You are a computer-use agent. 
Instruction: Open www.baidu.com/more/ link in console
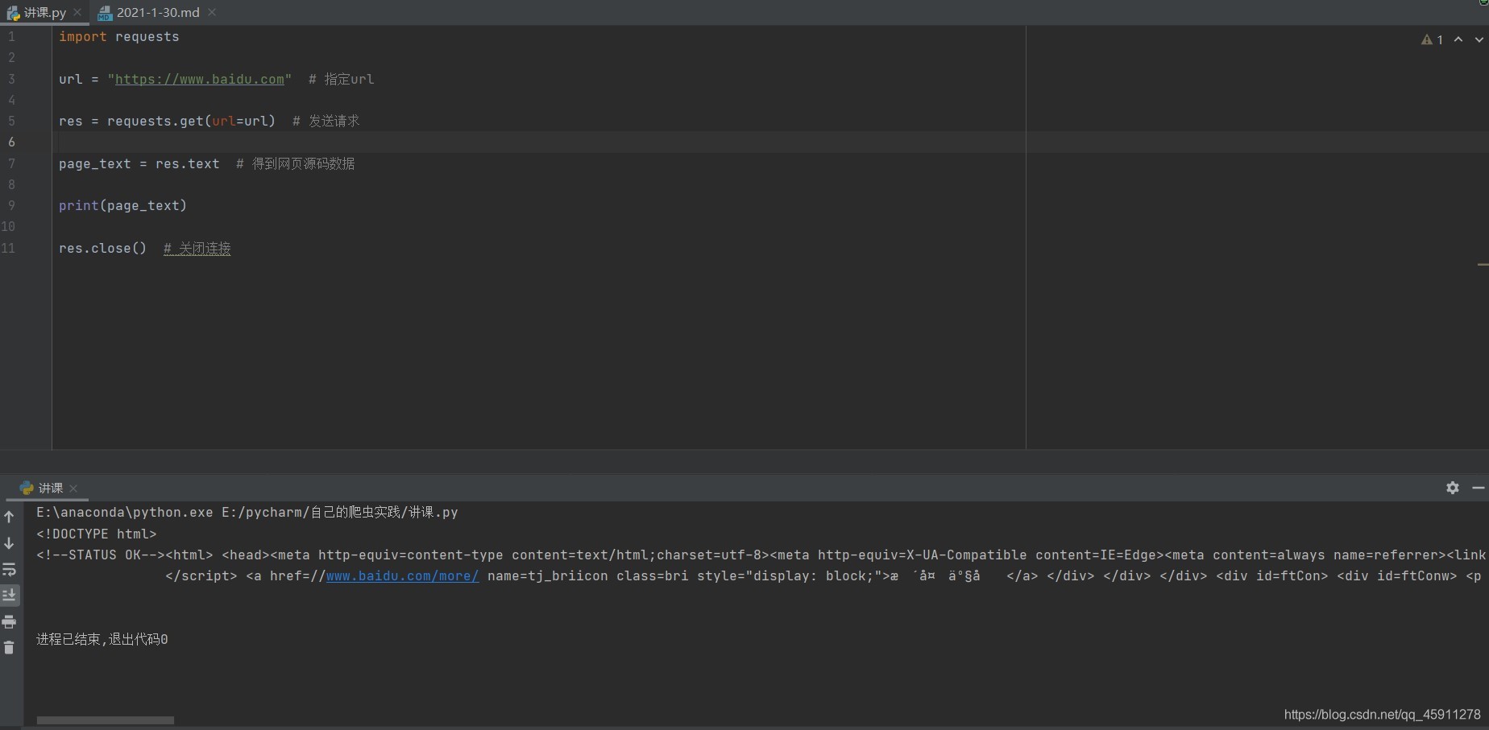402,575
